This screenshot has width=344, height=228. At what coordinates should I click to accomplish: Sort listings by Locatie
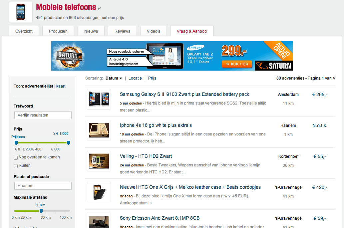[x=135, y=78]
